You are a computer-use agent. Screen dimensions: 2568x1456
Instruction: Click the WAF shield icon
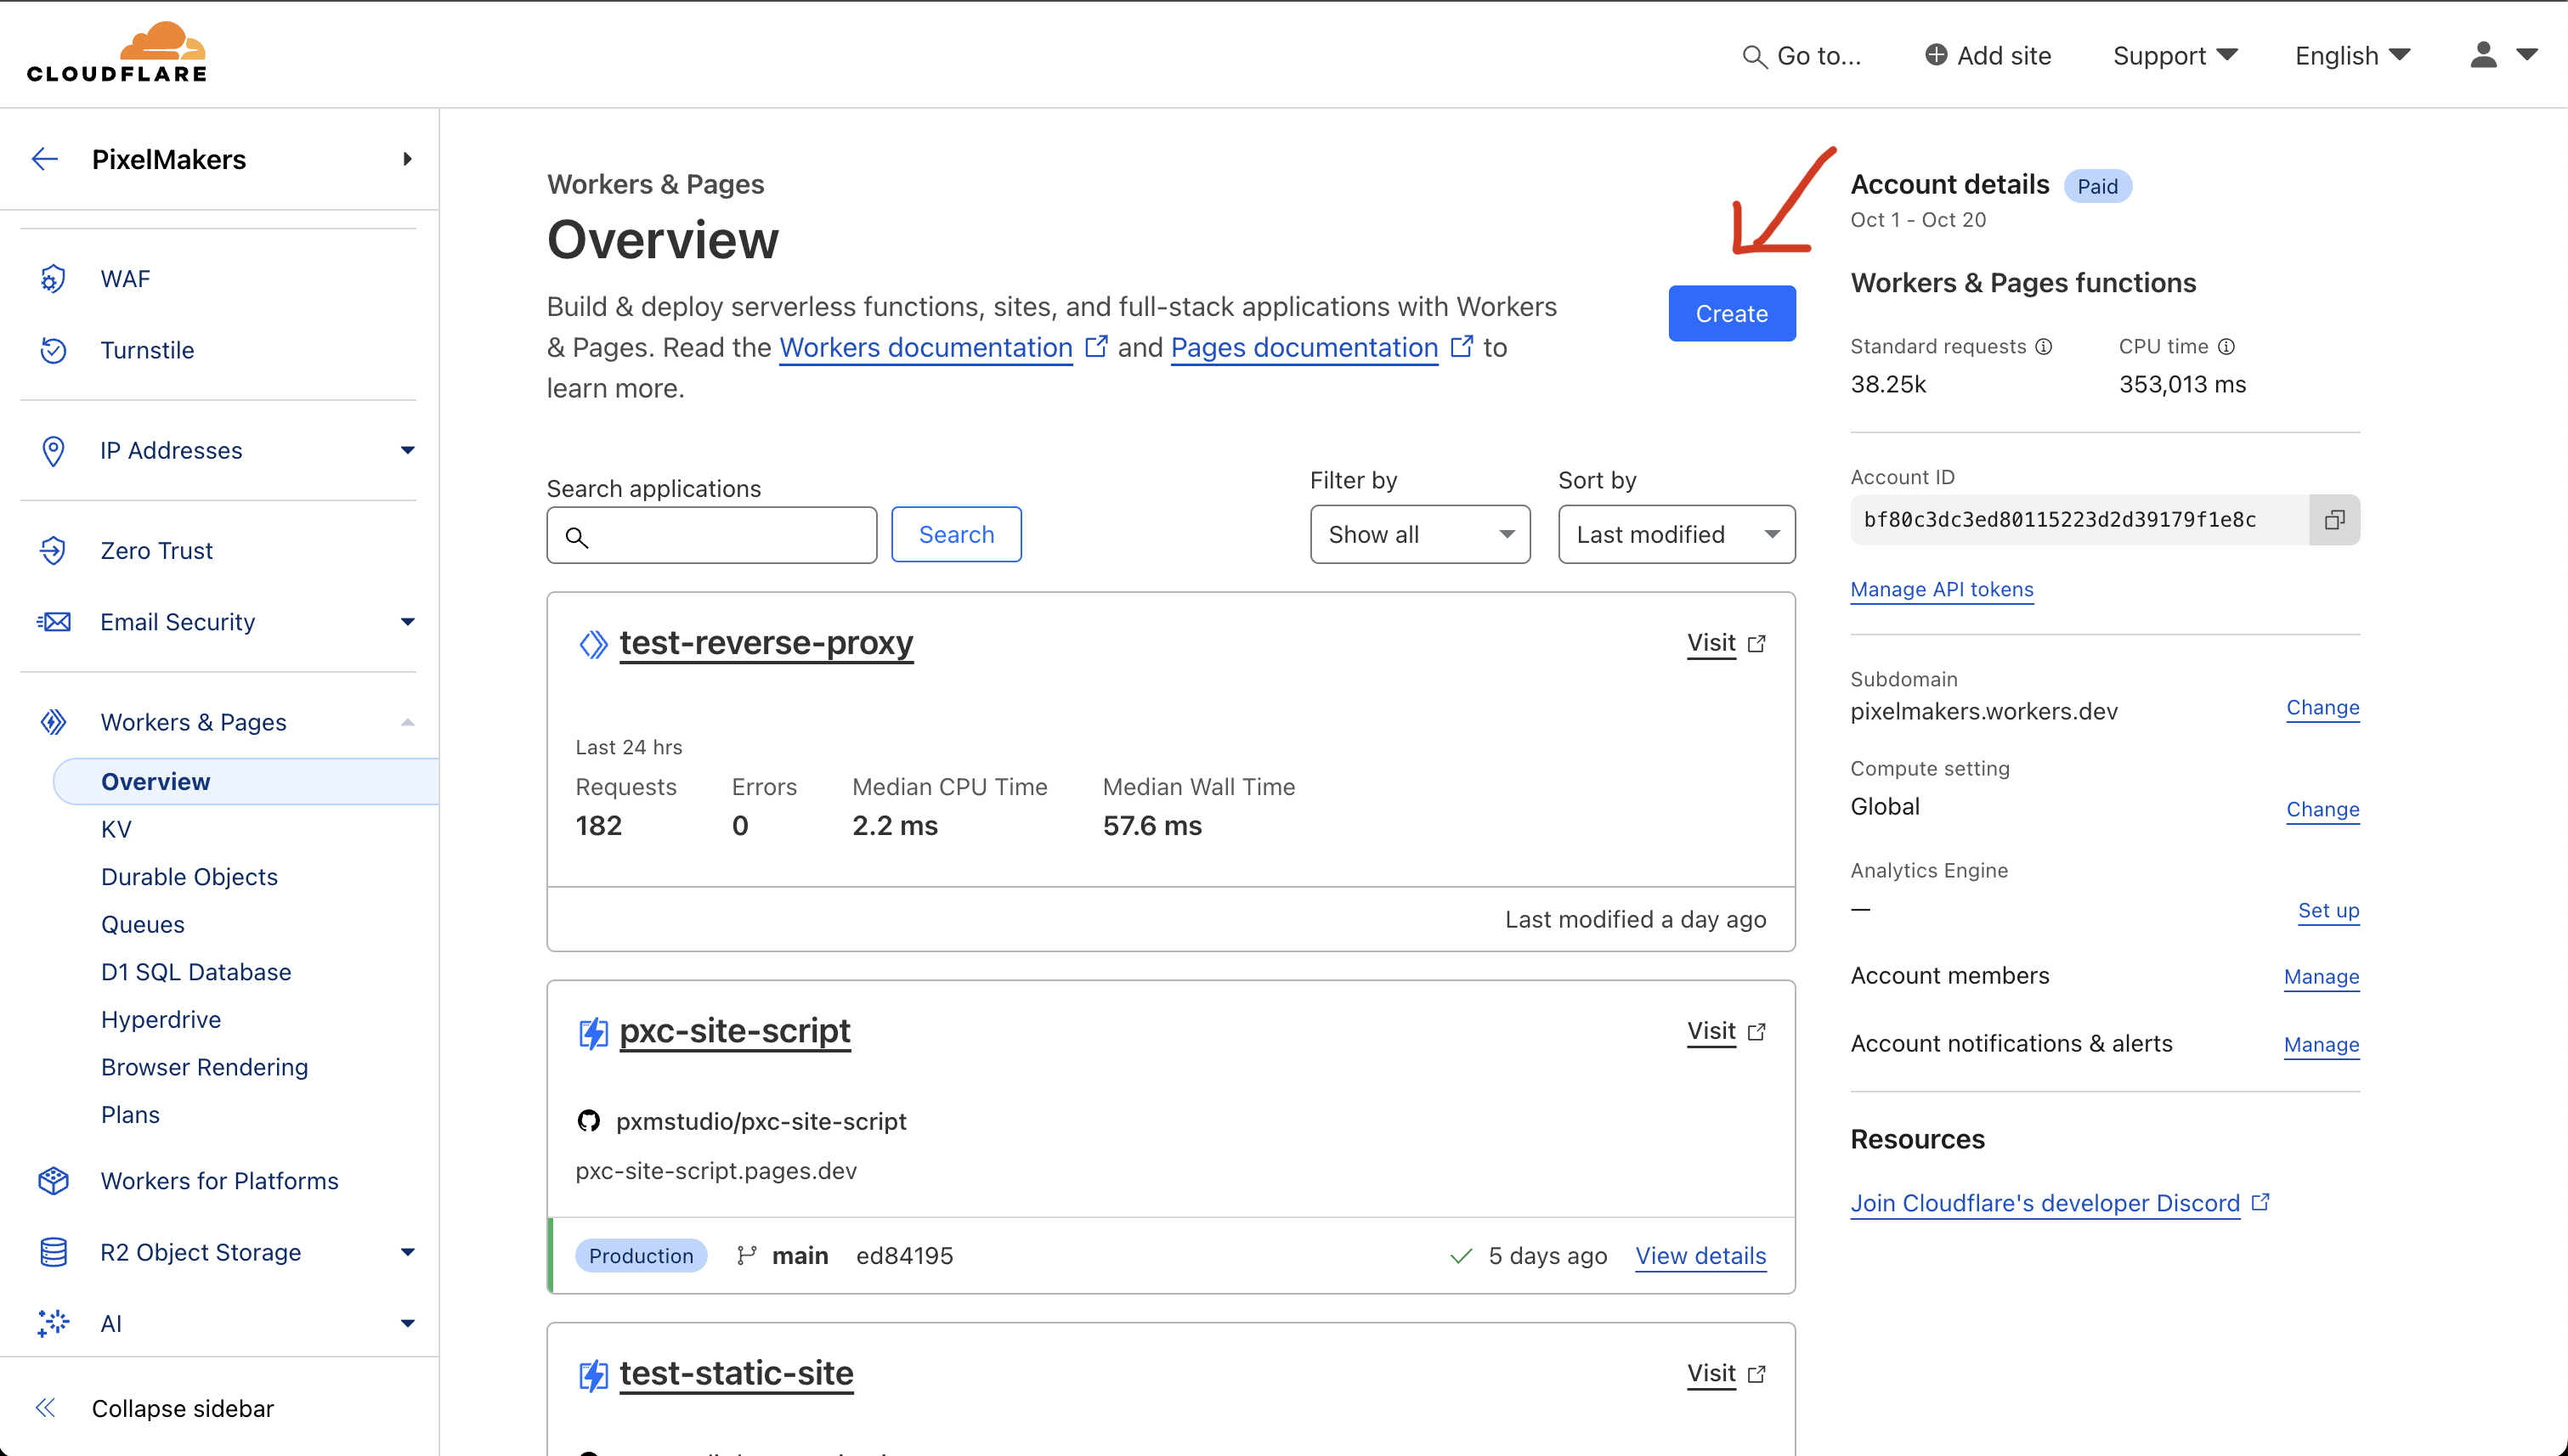click(53, 279)
